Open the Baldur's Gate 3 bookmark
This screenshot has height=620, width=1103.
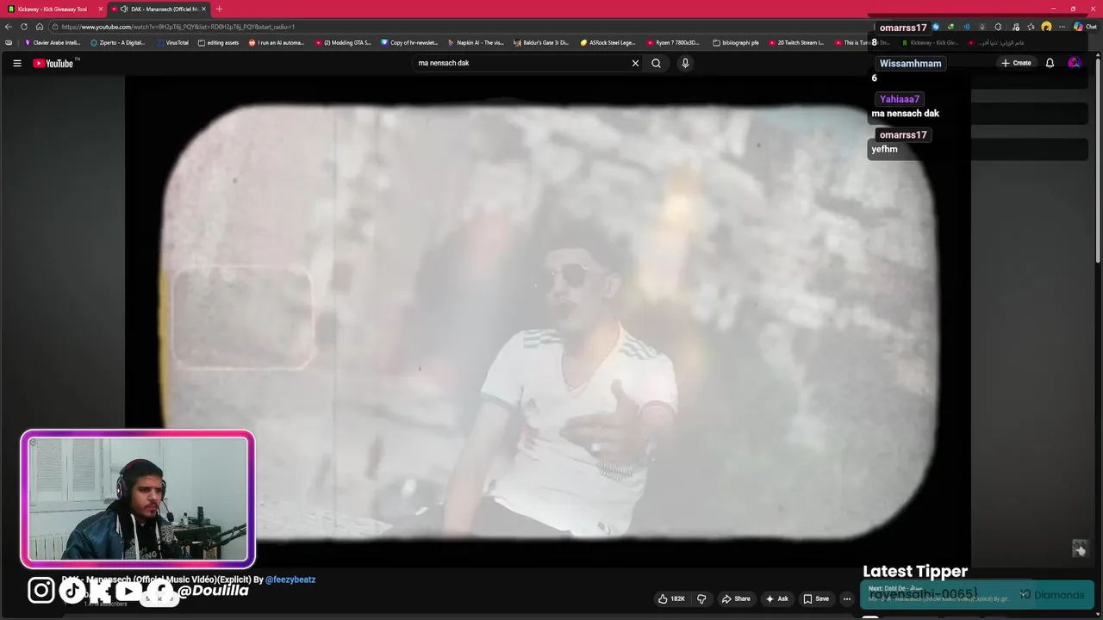(542, 42)
